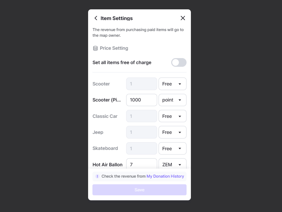Image resolution: width=282 pixels, height=212 pixels.
Task: Click the Item Settings title text
Action: coord(116,18)
